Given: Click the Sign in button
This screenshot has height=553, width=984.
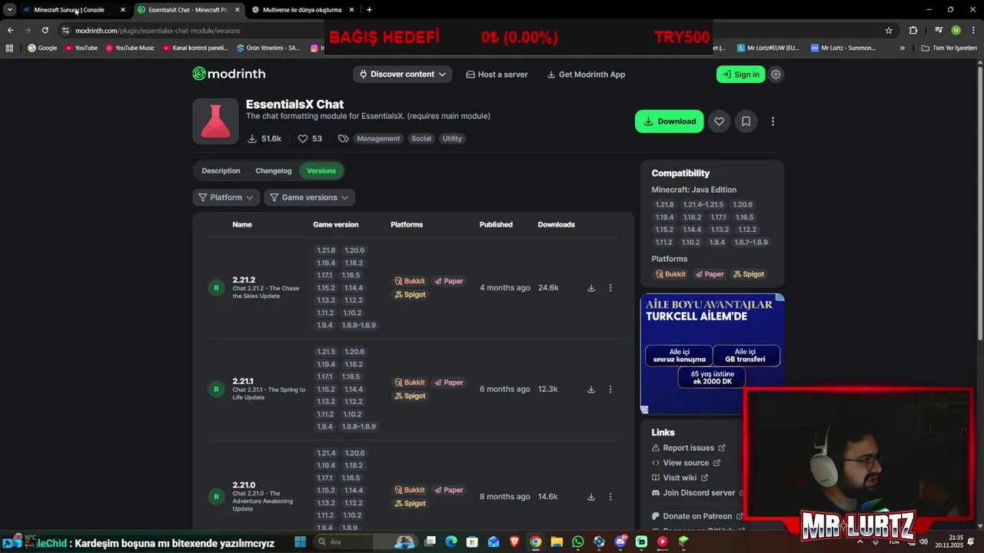Looking at the screenshot, I should click(740, 75).
